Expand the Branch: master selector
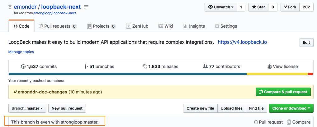Screen dimensions: 317x127 point(27,108)
